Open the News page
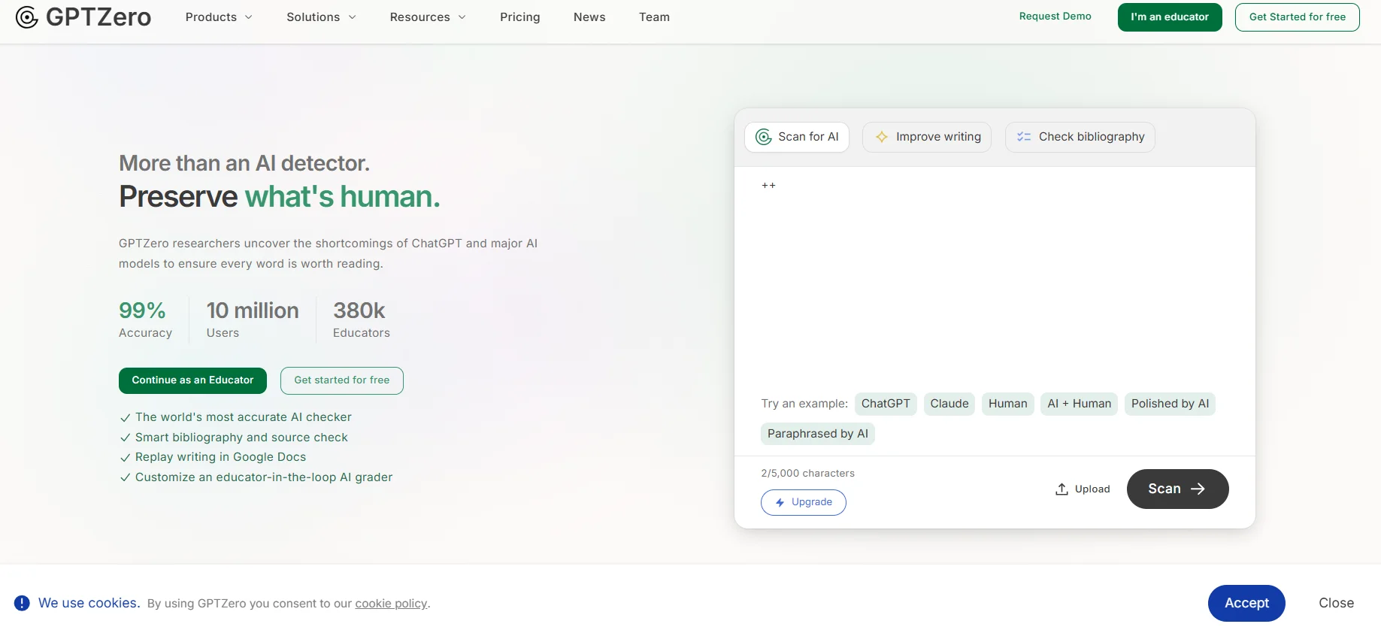The image size is (1381, 630). 589,17
